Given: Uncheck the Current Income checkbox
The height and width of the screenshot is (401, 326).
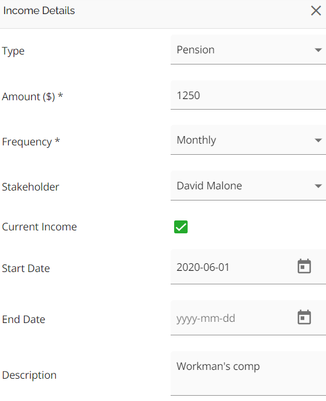Looking at the screenshot, I should point(181,227).
